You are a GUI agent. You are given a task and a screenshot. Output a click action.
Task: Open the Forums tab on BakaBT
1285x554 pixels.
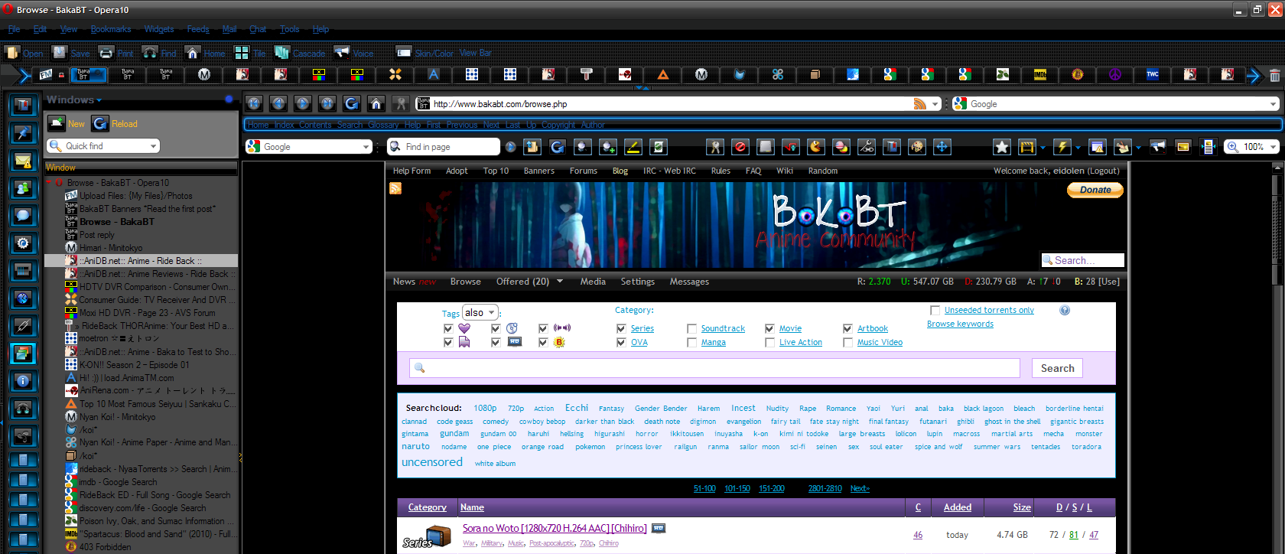click(x=584, y=171)
